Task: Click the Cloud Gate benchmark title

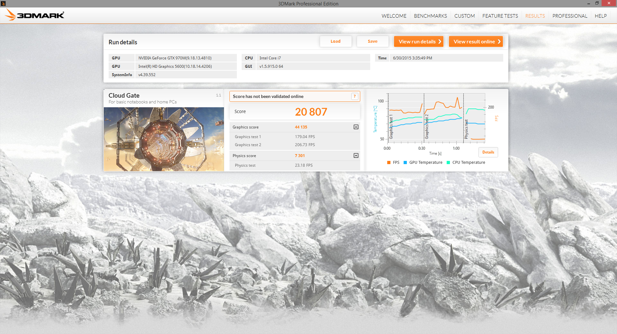Action: point(124,95)
